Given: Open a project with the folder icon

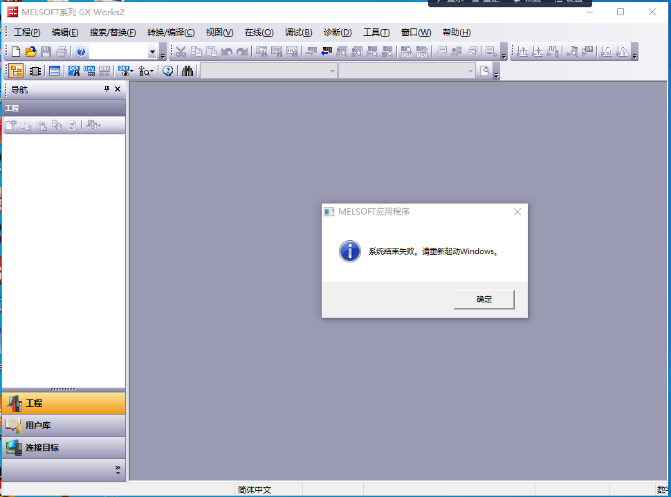Looking at the screenshot, I should tap(30, 52).
